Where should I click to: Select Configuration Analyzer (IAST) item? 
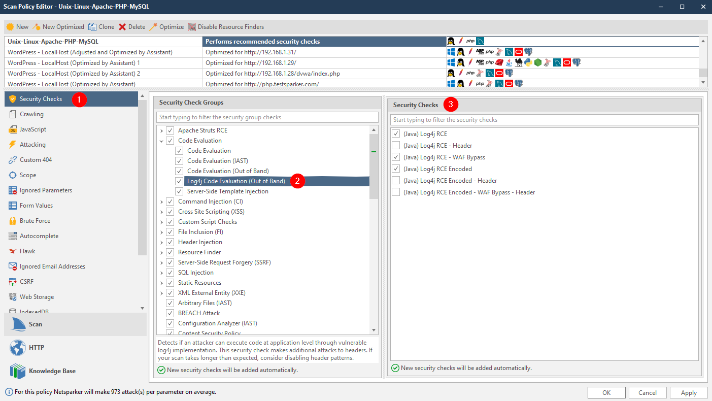218,323
